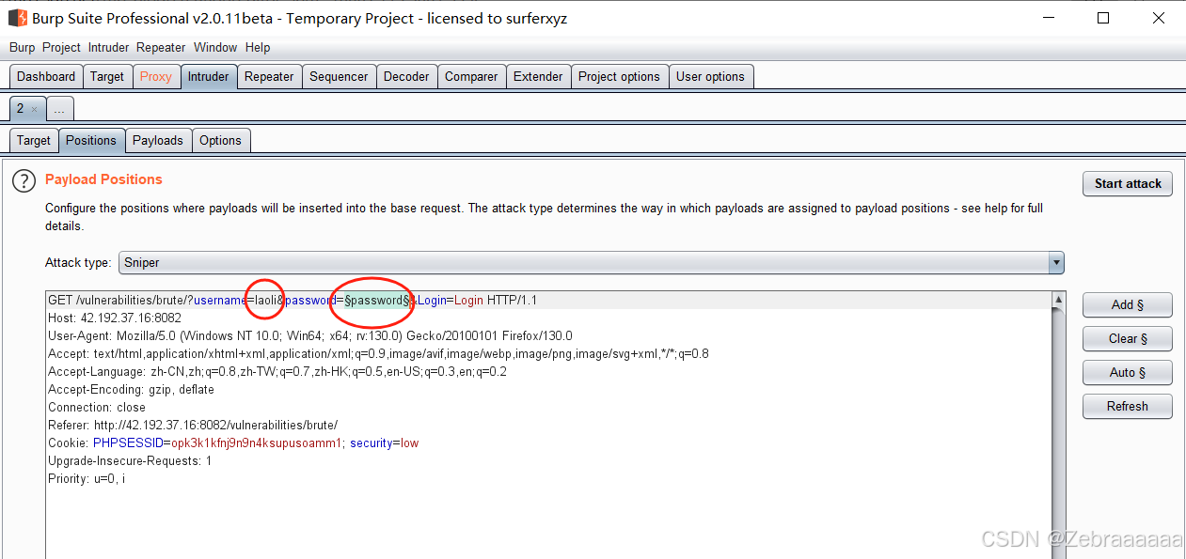This screenshot has width=1186, height=559.
Task: Click the Payload Positions heading
Action: pyautogui.click(x=103, y=179)
